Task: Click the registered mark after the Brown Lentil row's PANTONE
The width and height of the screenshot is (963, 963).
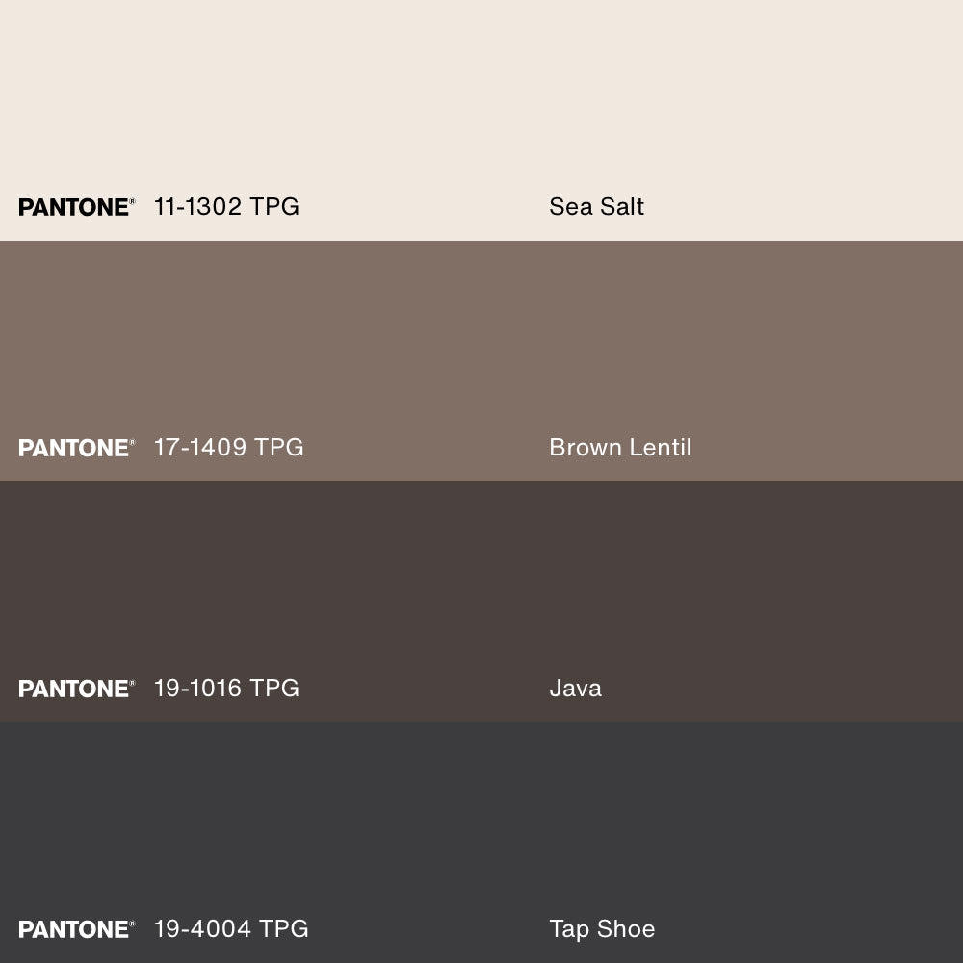Action: 132,442
